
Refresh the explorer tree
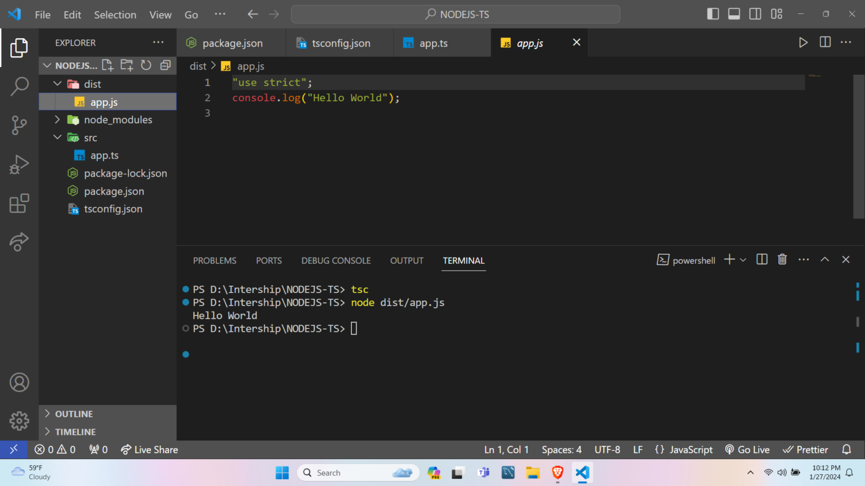pyautogui.click(x=146, y=65)
